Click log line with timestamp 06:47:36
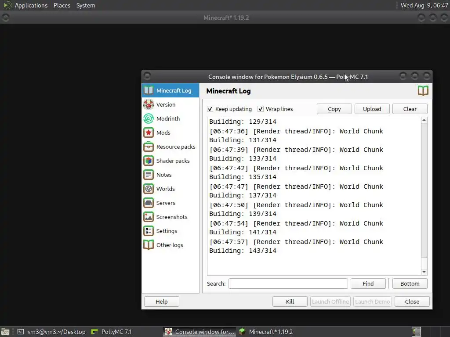450x337 pixels. 296,131
